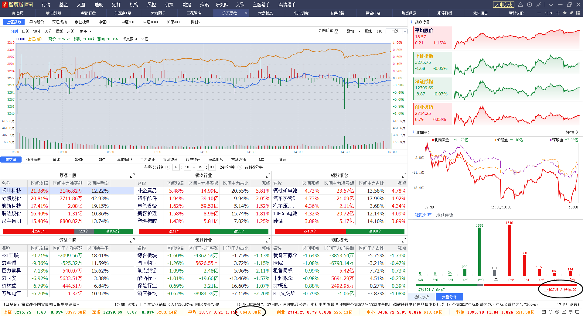Viewport: 583px width, 316px height.
Task: Click the start hour field showing 09
Action: [176, 167]
